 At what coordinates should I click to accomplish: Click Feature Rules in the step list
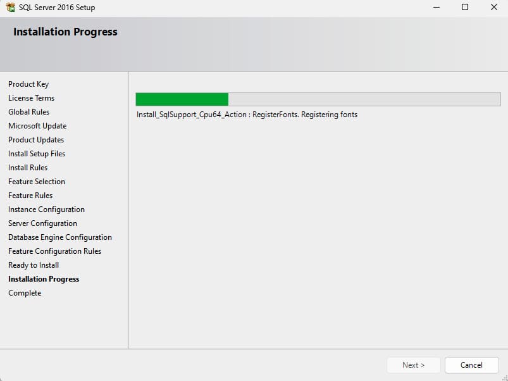tap(30, 196)
